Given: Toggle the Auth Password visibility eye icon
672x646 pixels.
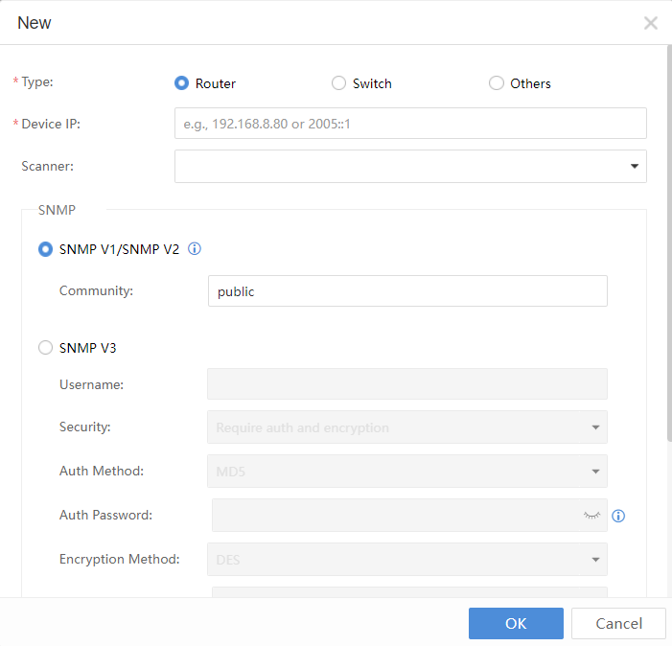Looking at the screenshot, I should click(591, 516).
